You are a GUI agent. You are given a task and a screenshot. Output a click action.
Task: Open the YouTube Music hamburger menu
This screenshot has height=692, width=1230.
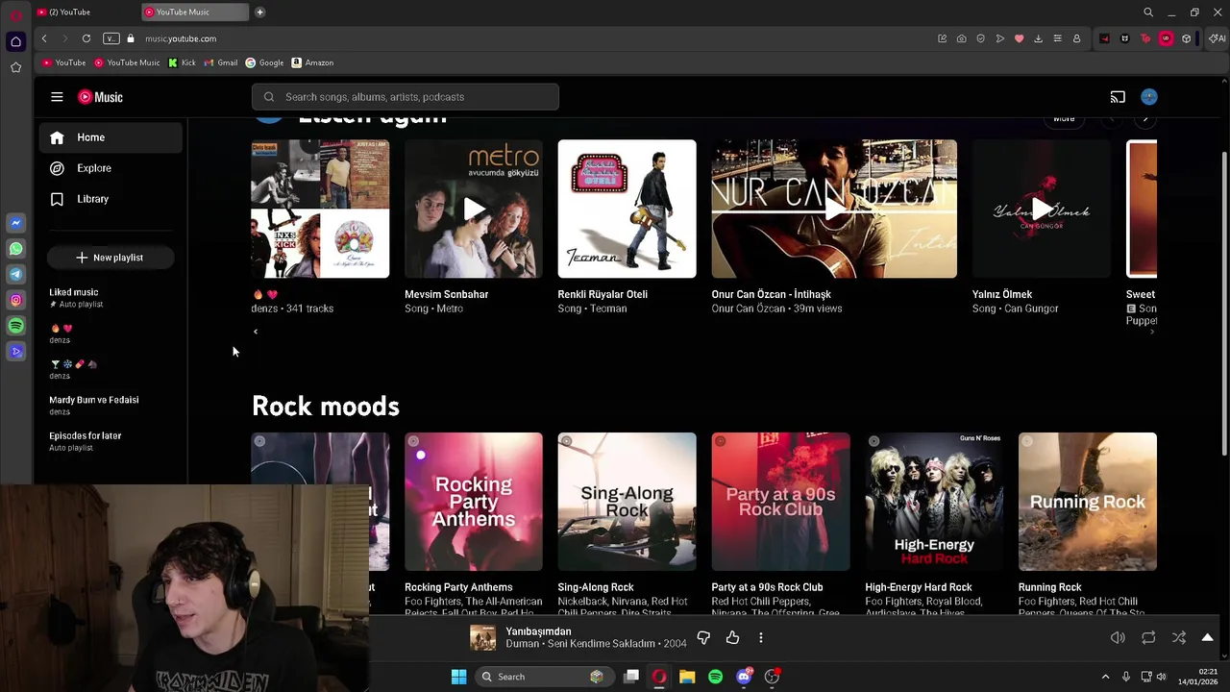57,97
